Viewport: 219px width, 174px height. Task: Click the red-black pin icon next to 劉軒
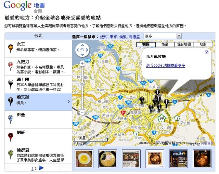pos(11,137)
